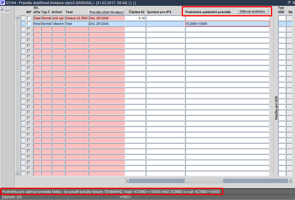
Task: Select 'DAL 2612040' in the Test row
Action: 107,24
